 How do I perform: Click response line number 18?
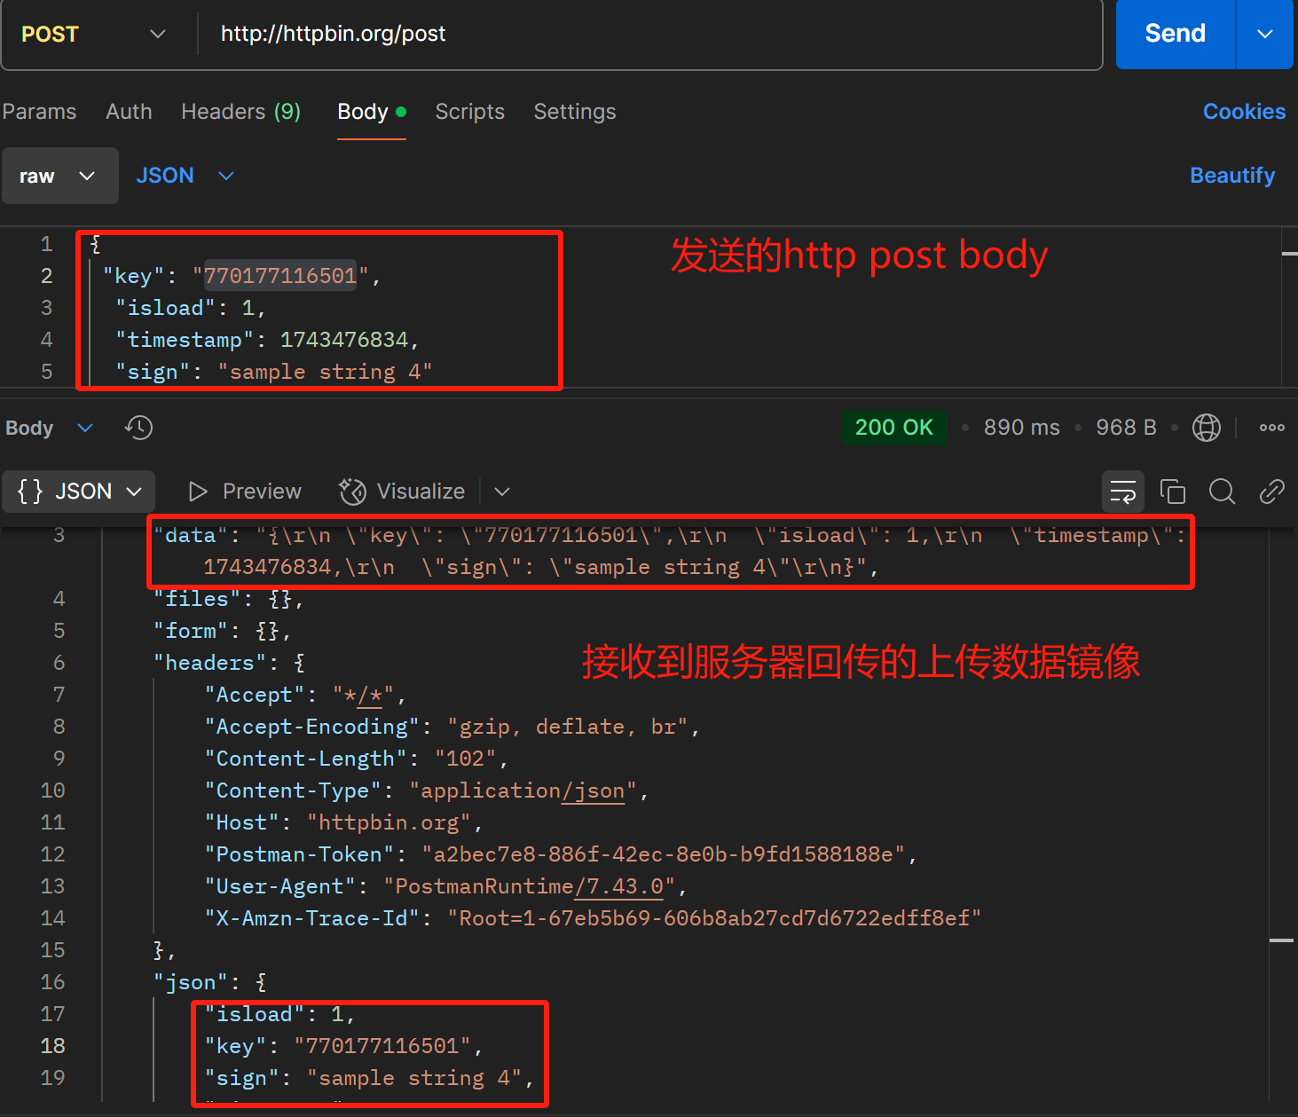click(52, 1046)
